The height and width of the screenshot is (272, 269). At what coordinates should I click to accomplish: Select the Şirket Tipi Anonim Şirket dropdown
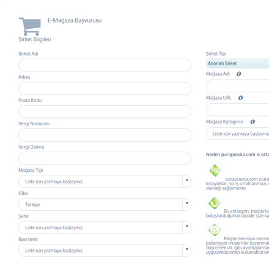click(238, 64)
